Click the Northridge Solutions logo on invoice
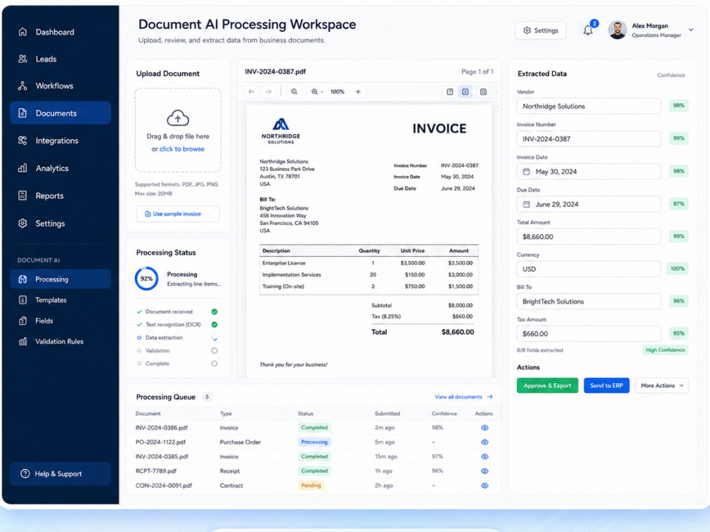This screenshot has height=532, width=710. (x=280, y=131)
